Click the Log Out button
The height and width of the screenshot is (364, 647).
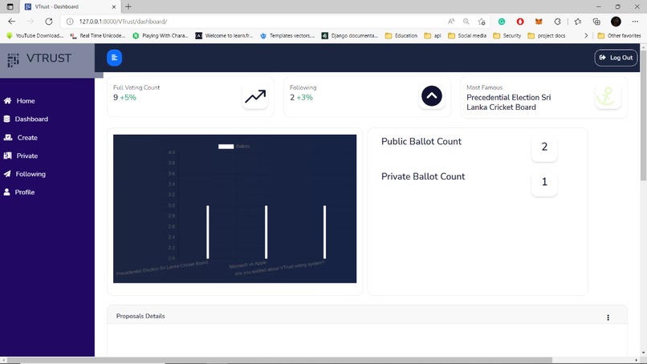click(x=616, y=58)
